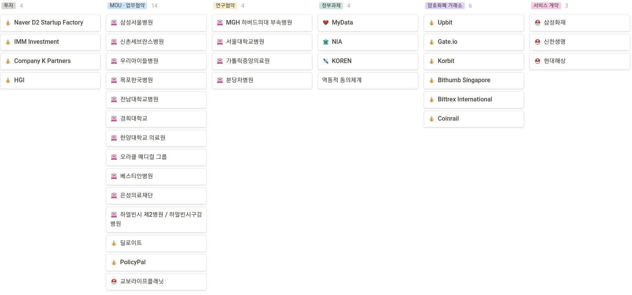
Task: Click the money bag icon beside Bithumb Singapore
Action: click(432, 80)
